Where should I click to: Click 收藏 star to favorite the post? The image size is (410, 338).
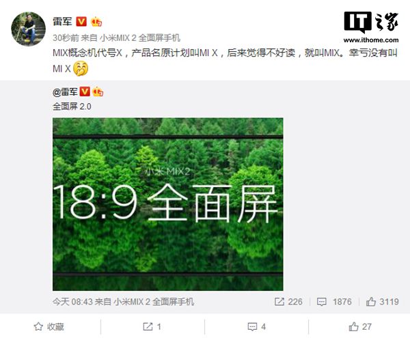(x=49, y=326)
